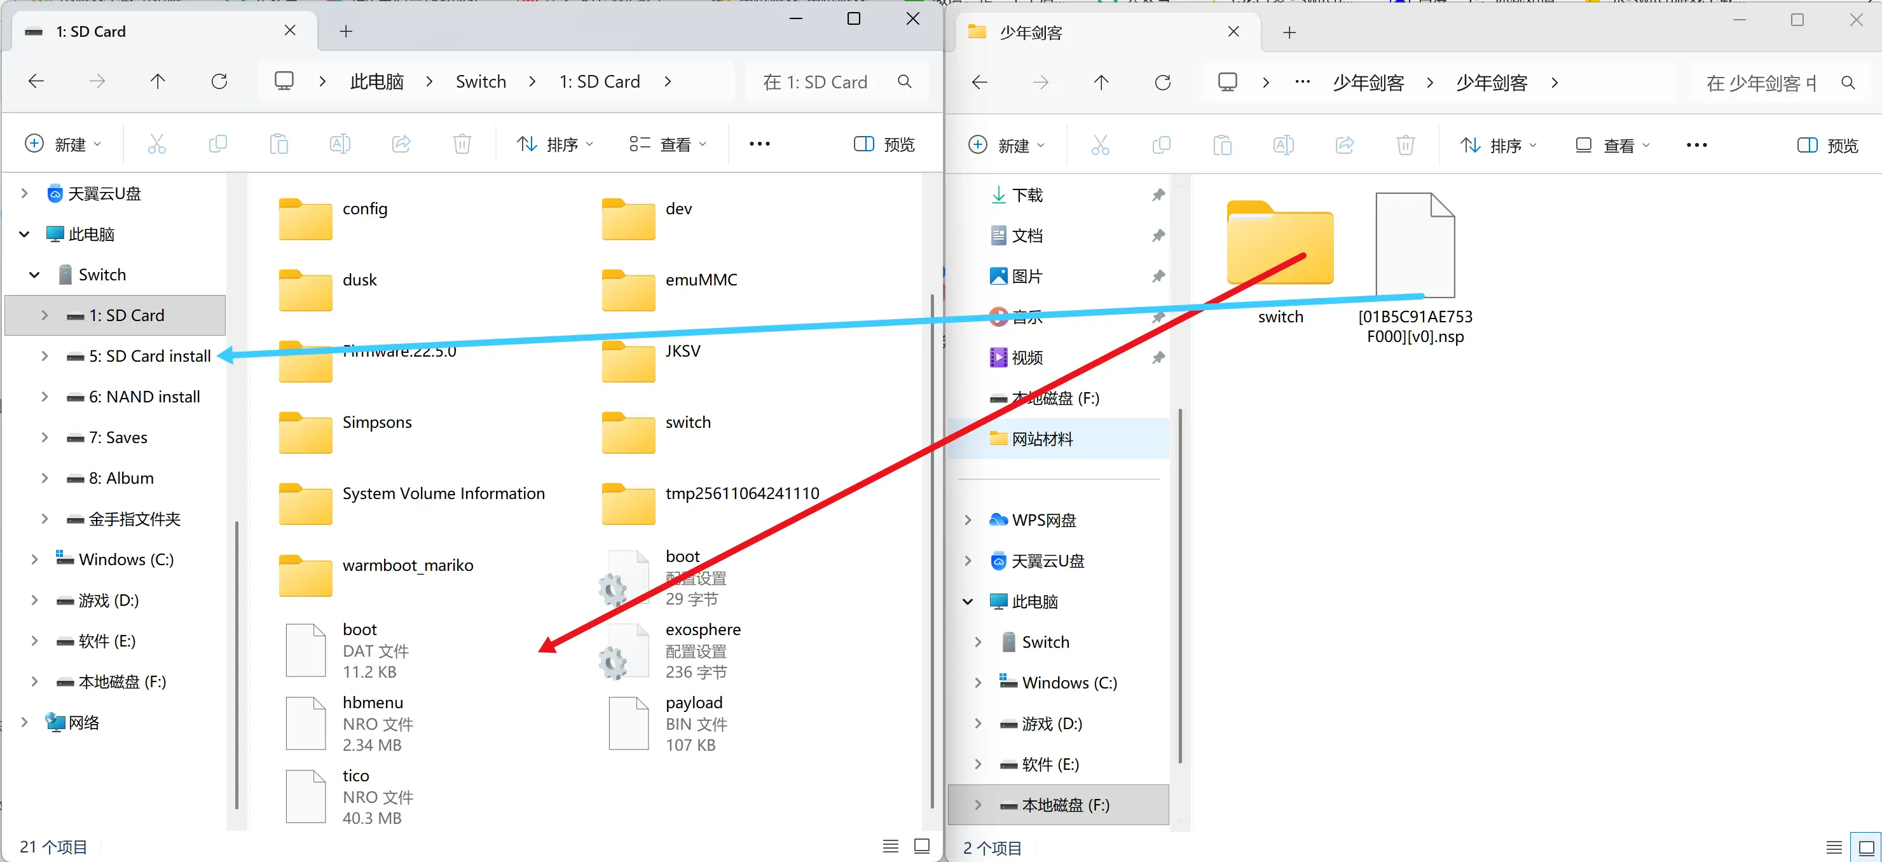Click Share icon in SD Card window toolbar

click(x=401, y=144)
